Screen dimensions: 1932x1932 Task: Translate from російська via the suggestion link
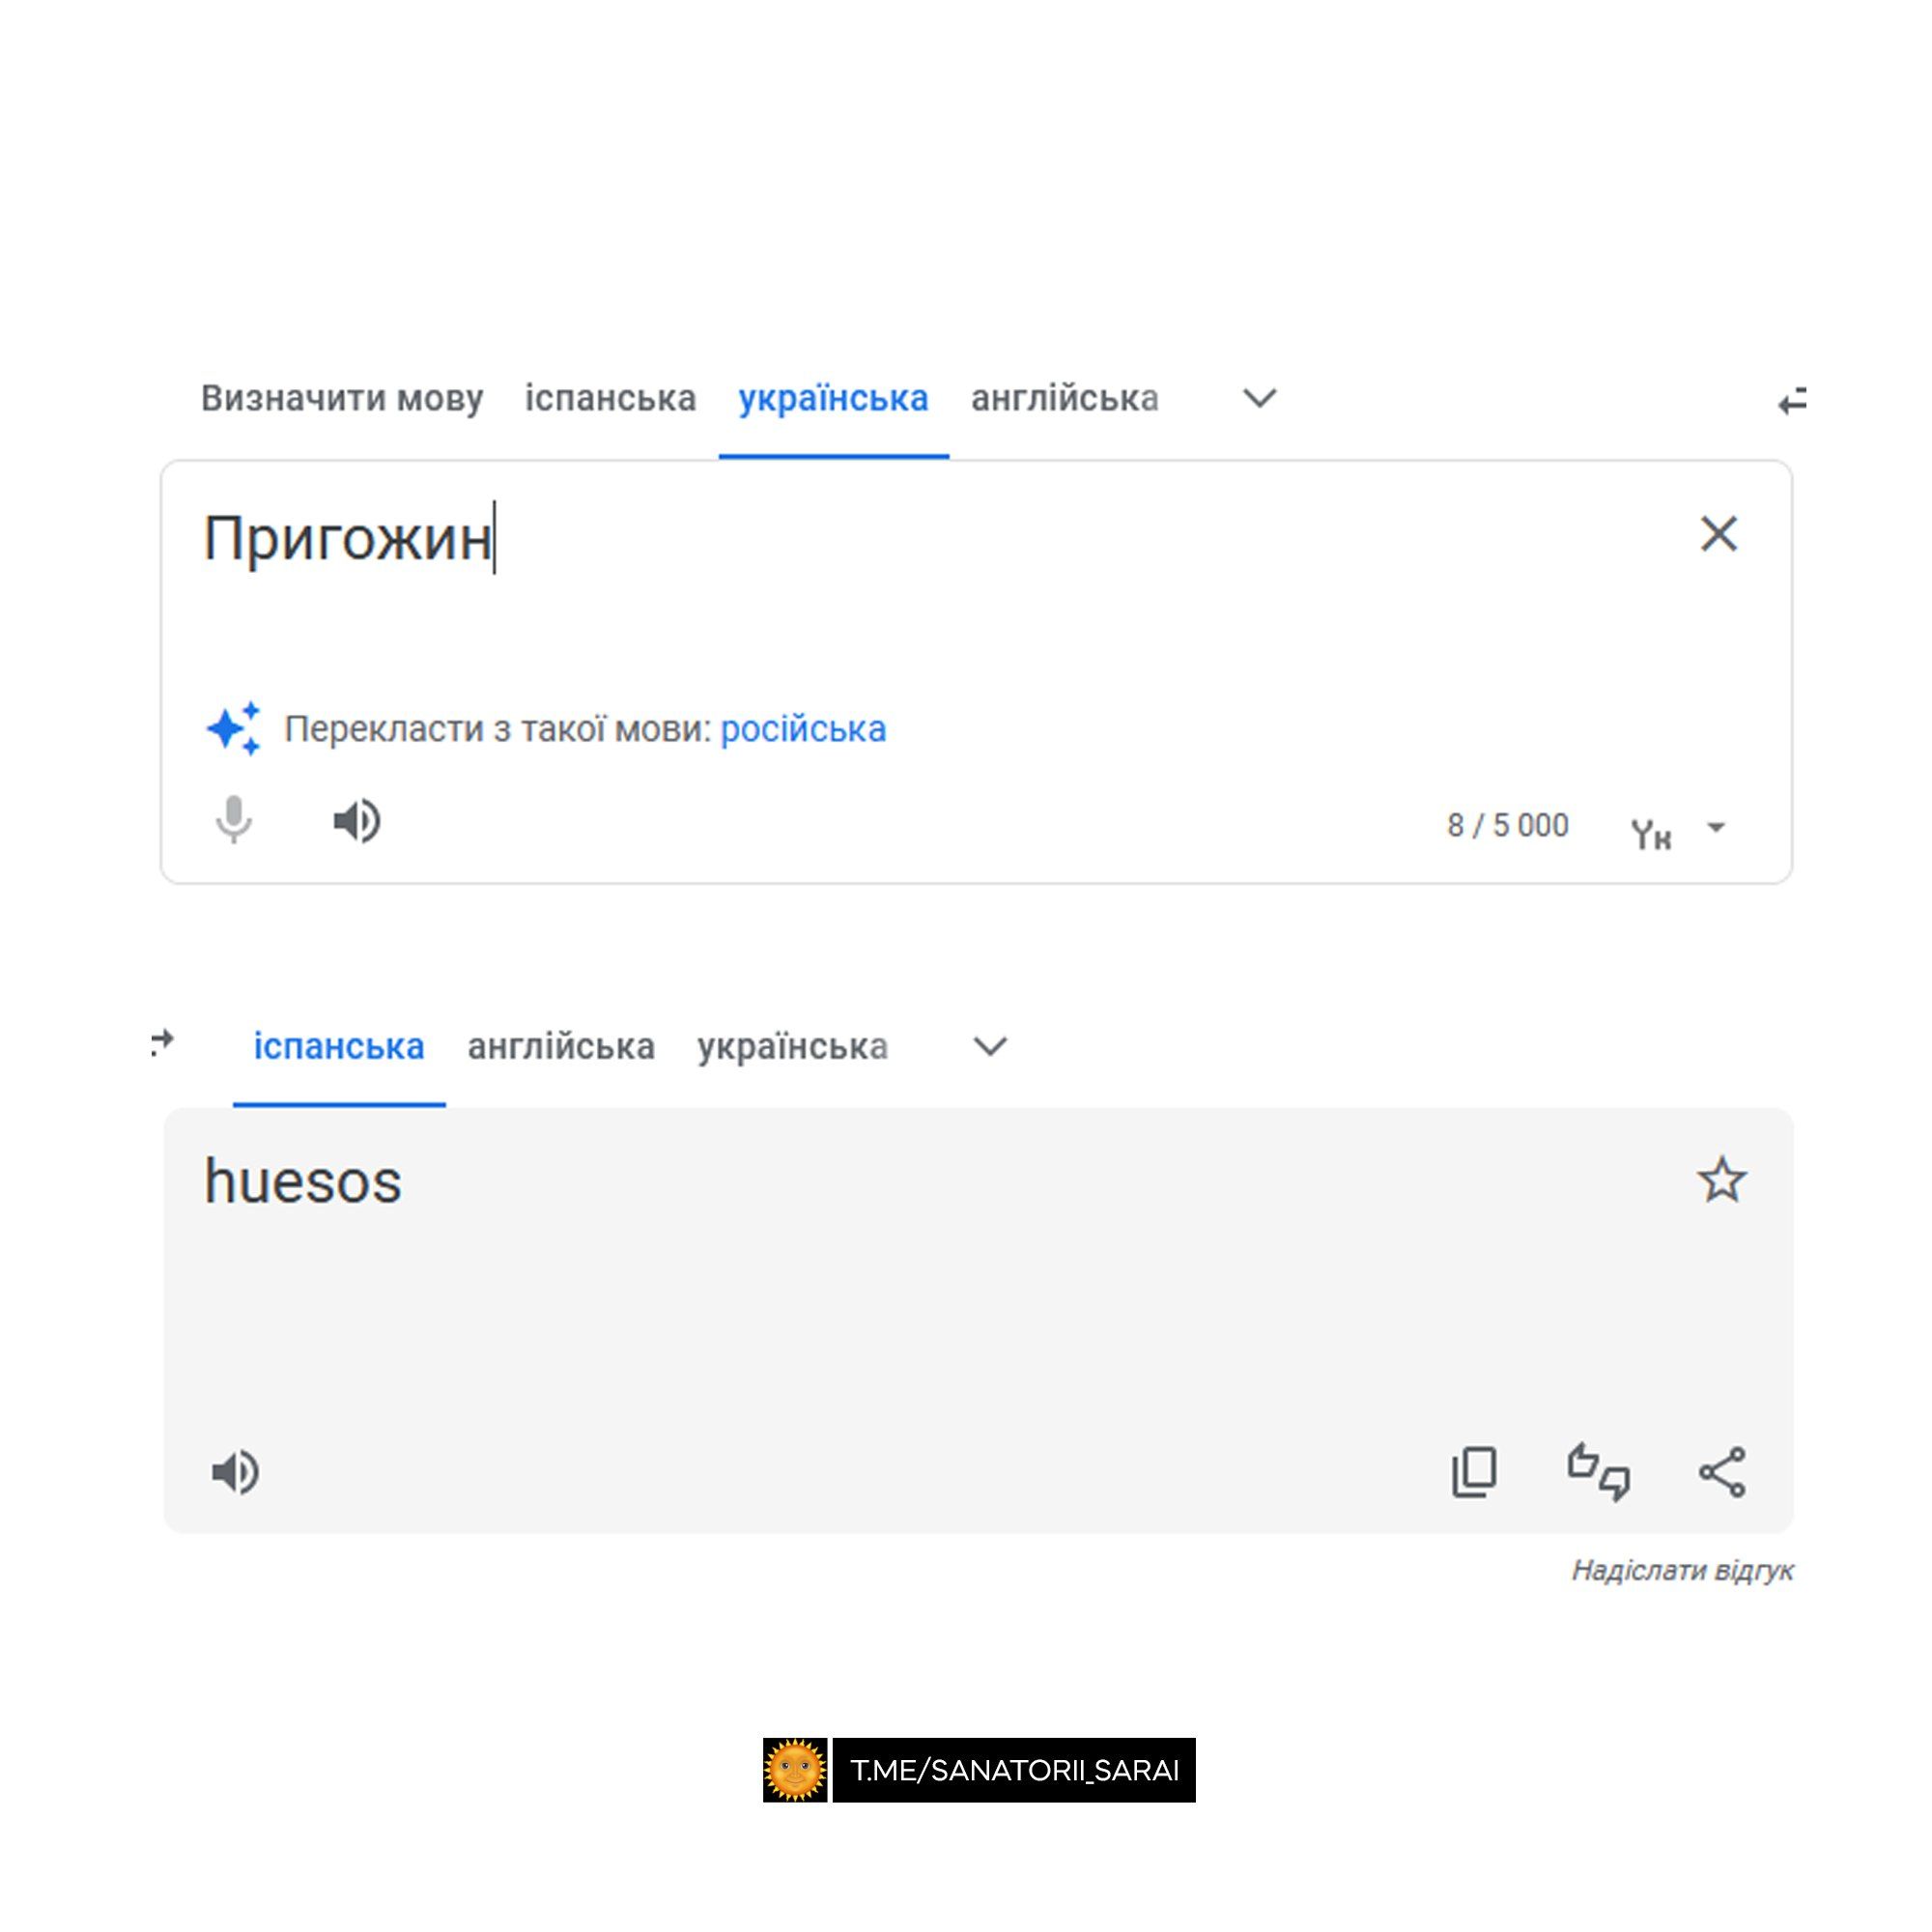(802, 730)
